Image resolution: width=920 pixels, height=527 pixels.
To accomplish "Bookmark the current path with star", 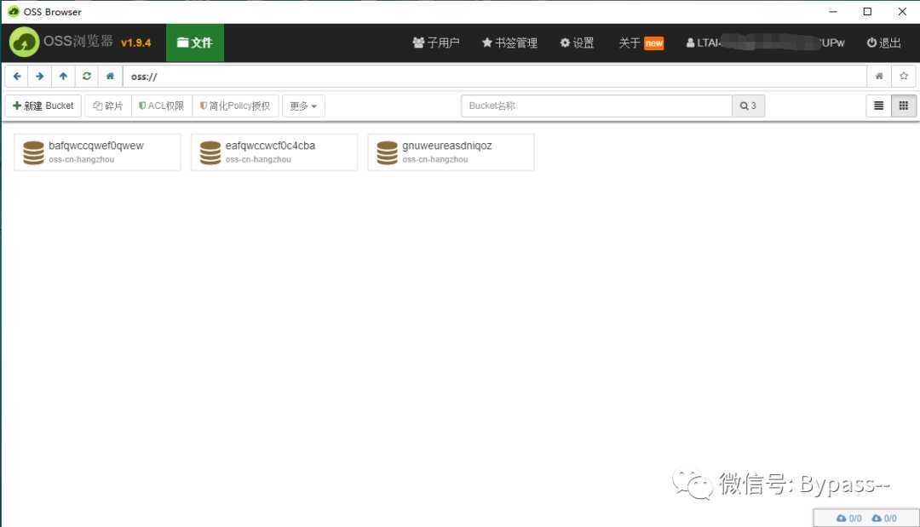I will click(904, 77).
